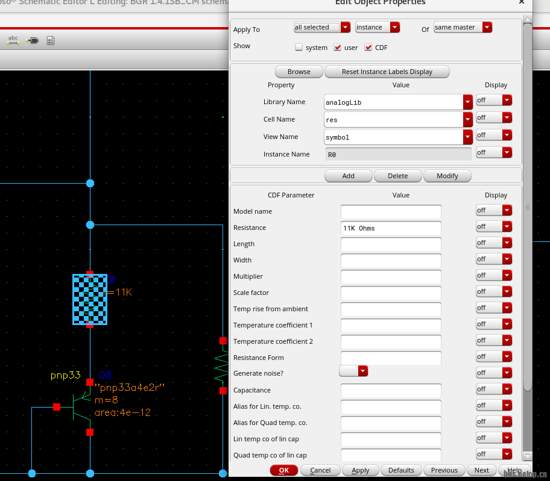Click the Browse button
The width and height of the screenshot is (550, 481).
[x=299, y=72]
